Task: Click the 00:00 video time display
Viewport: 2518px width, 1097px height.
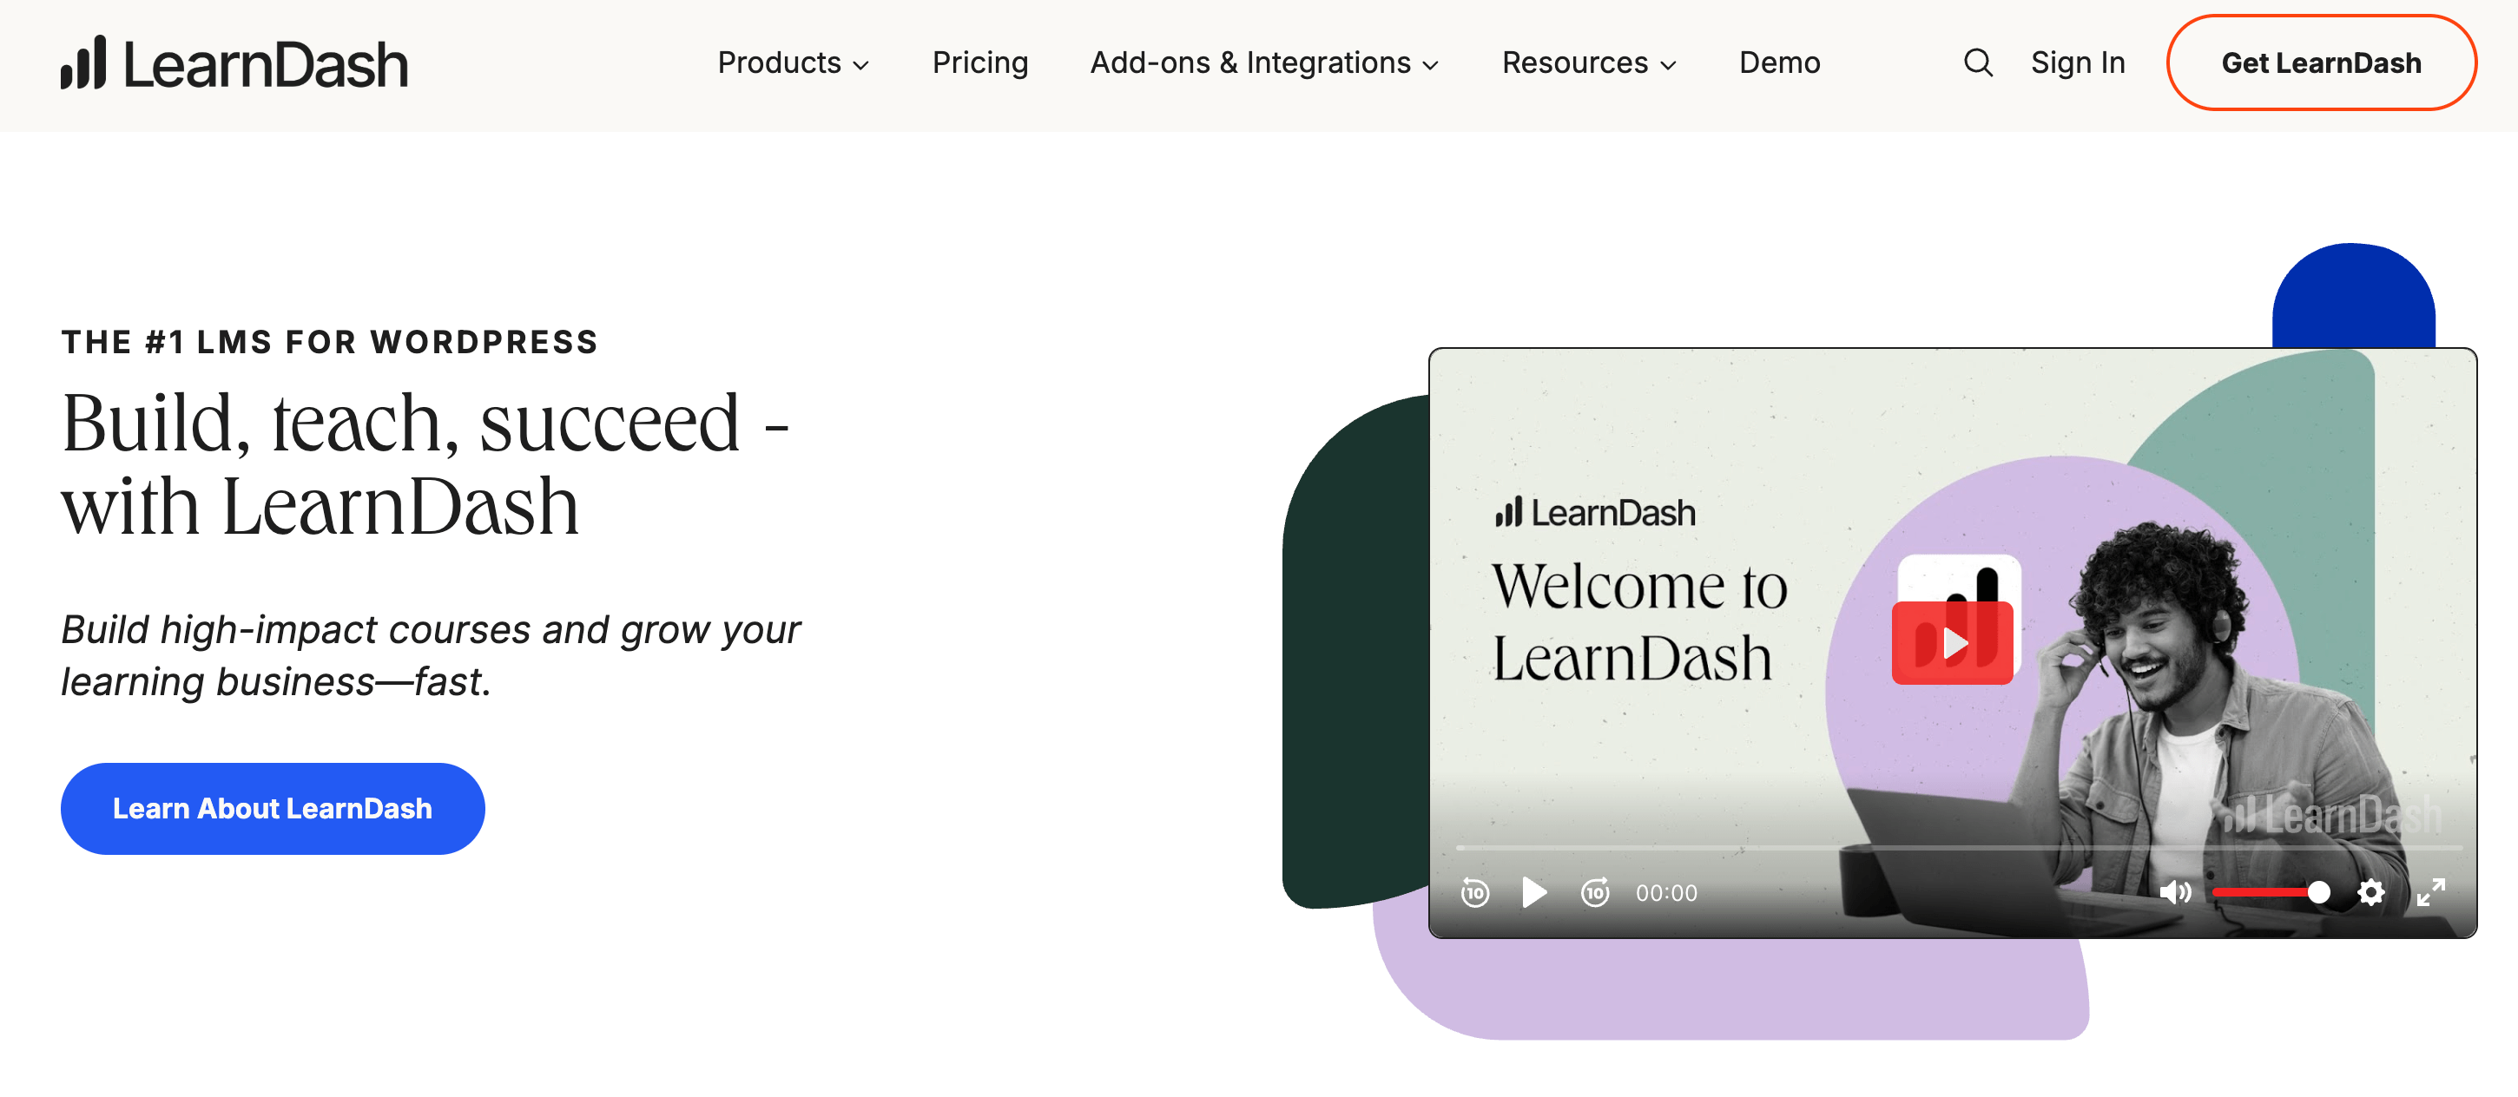Action: click(x=1666, y=893)
